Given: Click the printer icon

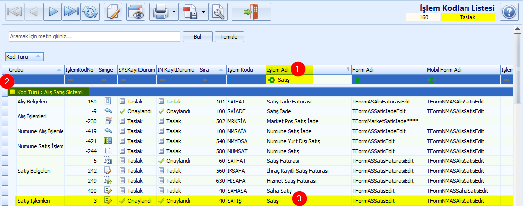Looking at the screenshot, I should point(161,12).
